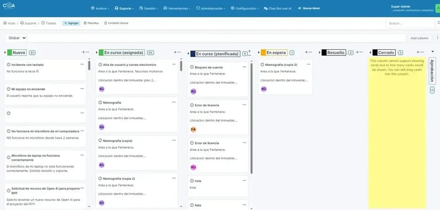Click EA avatar on Error de licencia card
Screen dimensions: 440x210
click(193, 129)
